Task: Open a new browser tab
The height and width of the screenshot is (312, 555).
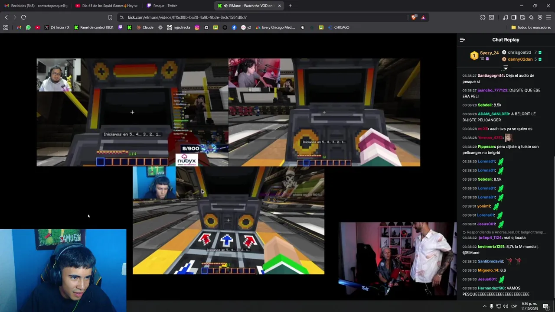Action: pos(290,6)
